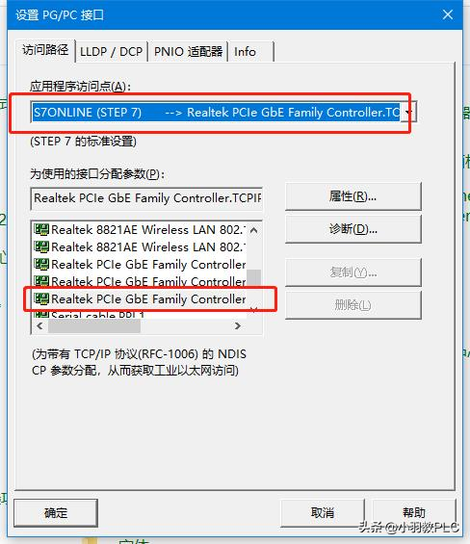Click the 属性(R)... properties button
Screen dimensions: 470x544
tap(353, 196)
